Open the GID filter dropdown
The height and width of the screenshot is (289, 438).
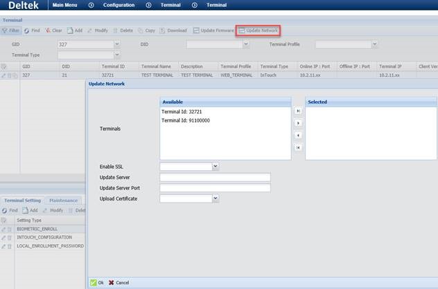tap(116, 44)
